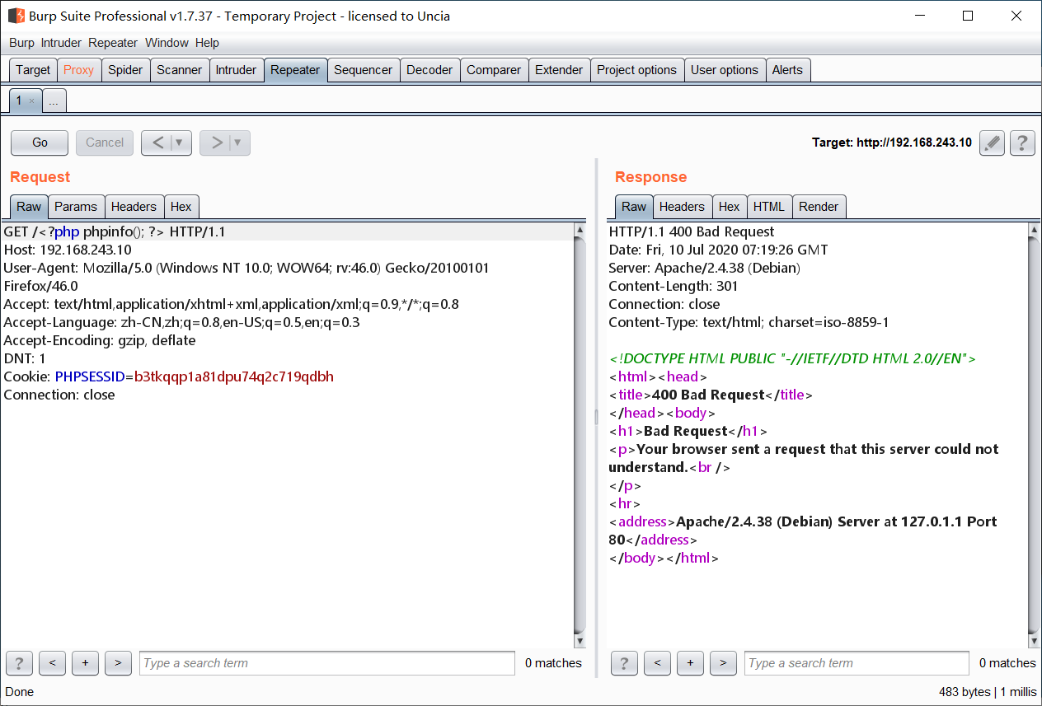The height and width of the screenshot is (706, 1042).
Task: Click the response pane vertical scrollbar
Action: 1035,435
